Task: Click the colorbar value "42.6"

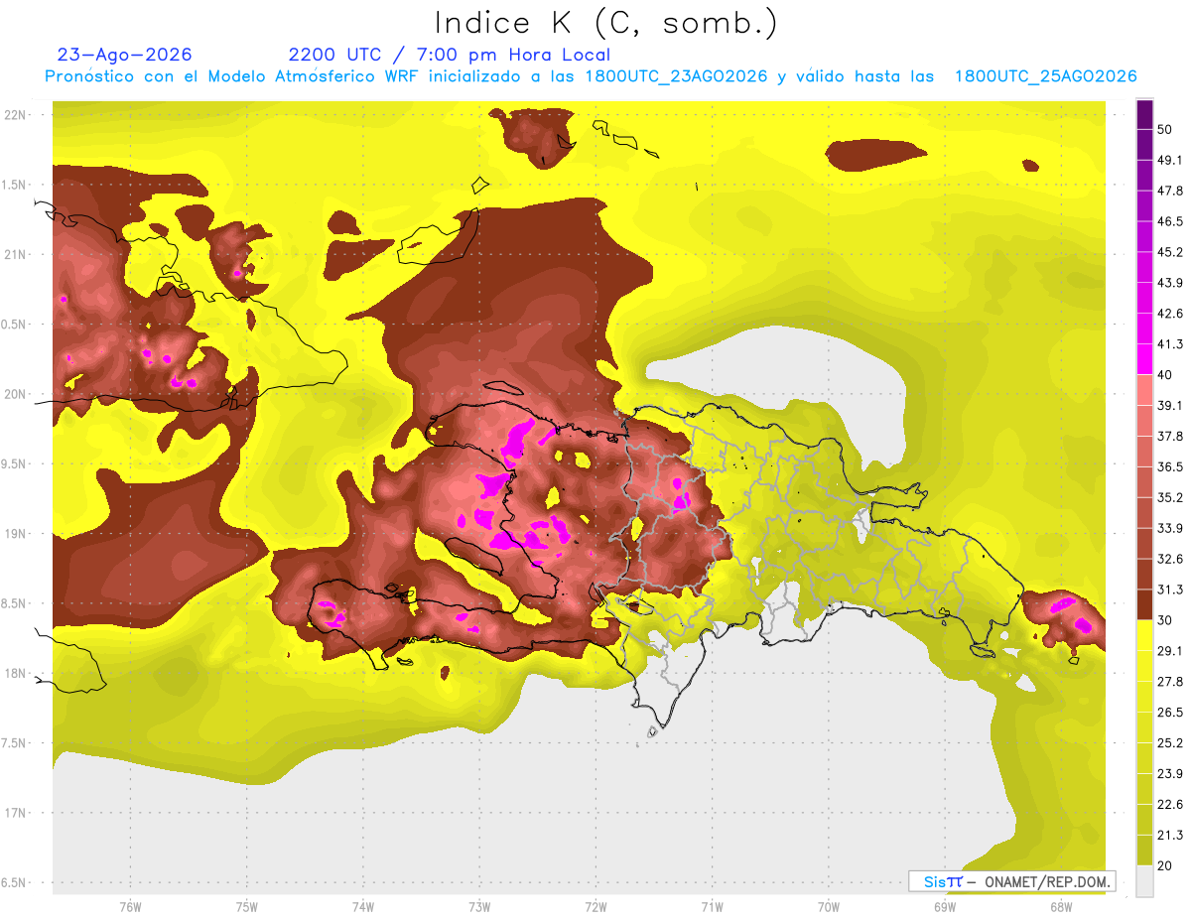Action: [x=1170, y=314]
